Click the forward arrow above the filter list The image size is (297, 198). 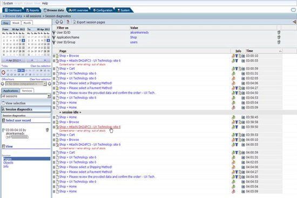61,22
